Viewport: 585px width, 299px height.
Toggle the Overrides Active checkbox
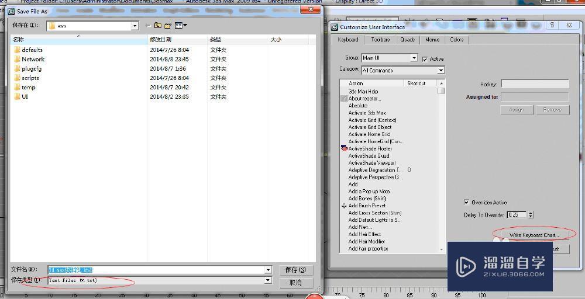tap(466, 202)
